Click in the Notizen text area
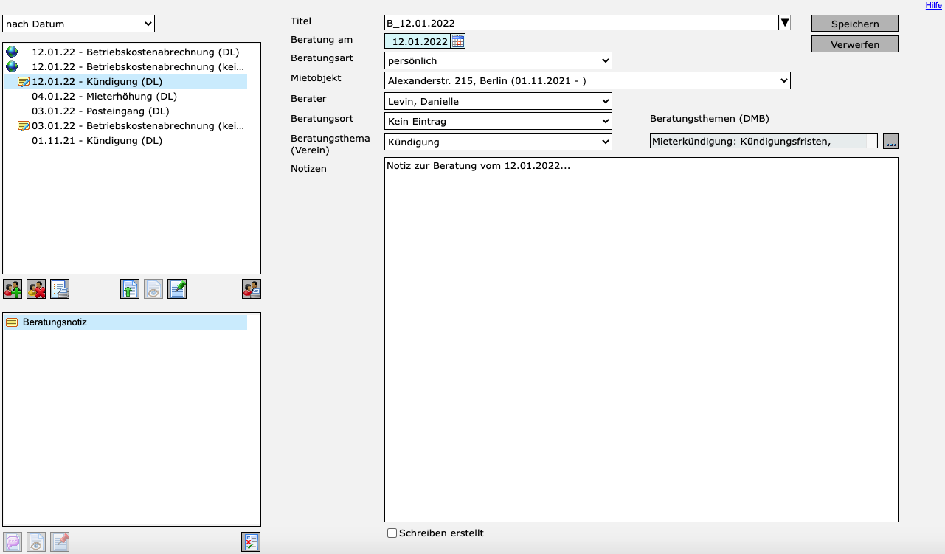This screenshot has width=945, height=554. [641, 340]
